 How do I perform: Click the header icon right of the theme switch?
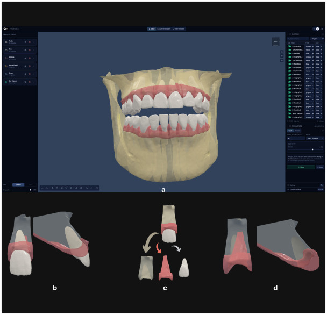[x=322, y=29]
